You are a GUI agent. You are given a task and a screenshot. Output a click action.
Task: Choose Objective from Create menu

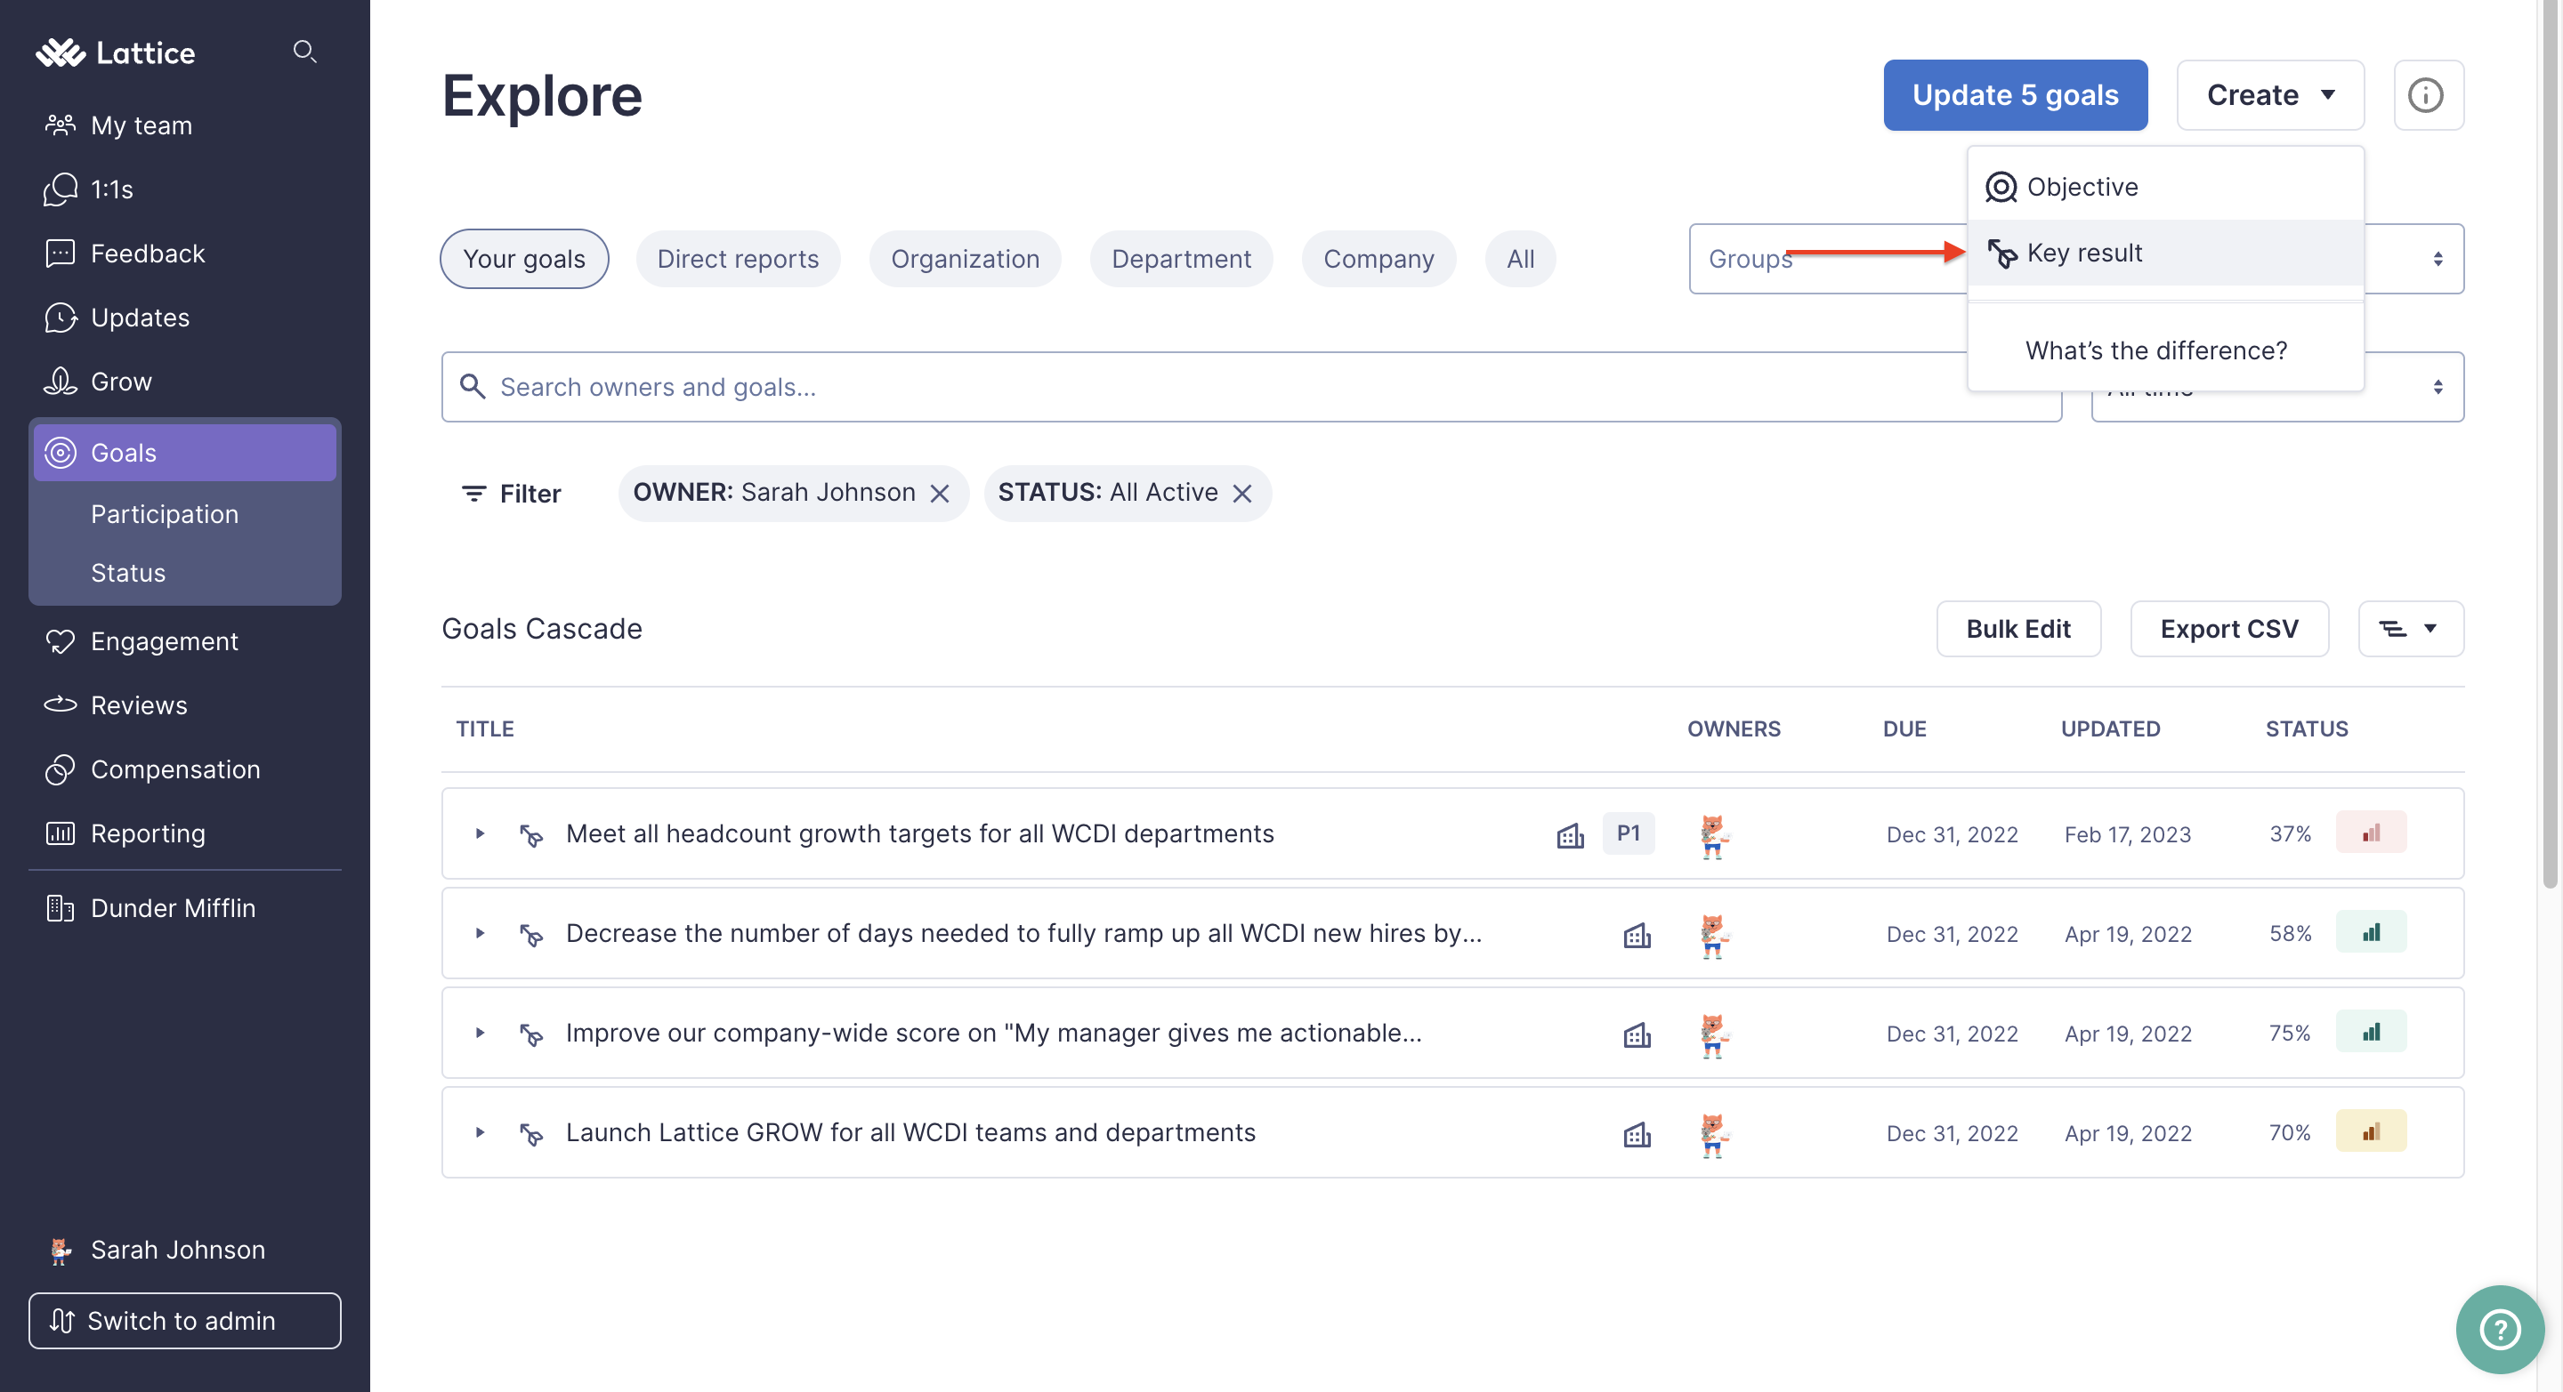point(2165,187)
